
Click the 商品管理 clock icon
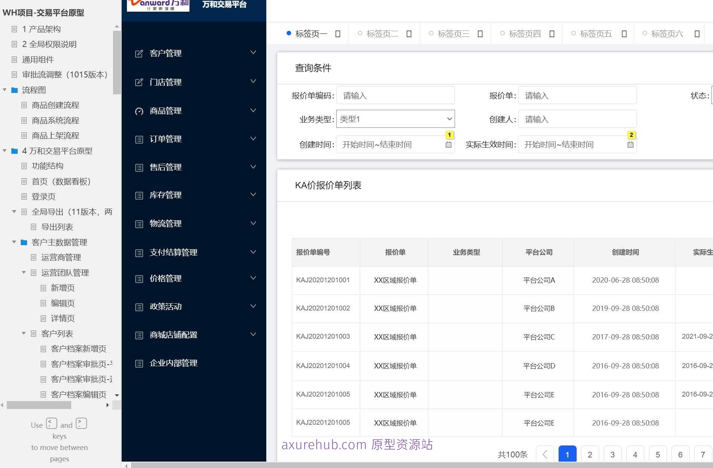pyautogui.click(x=139, y=111)
